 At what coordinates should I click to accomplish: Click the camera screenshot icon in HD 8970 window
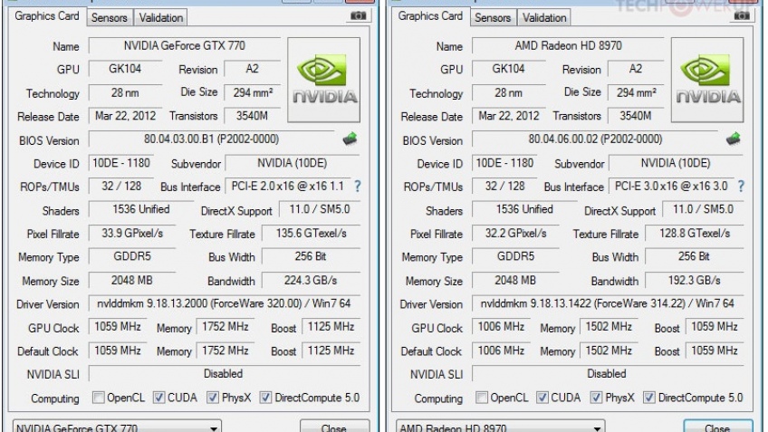point(742,15)
